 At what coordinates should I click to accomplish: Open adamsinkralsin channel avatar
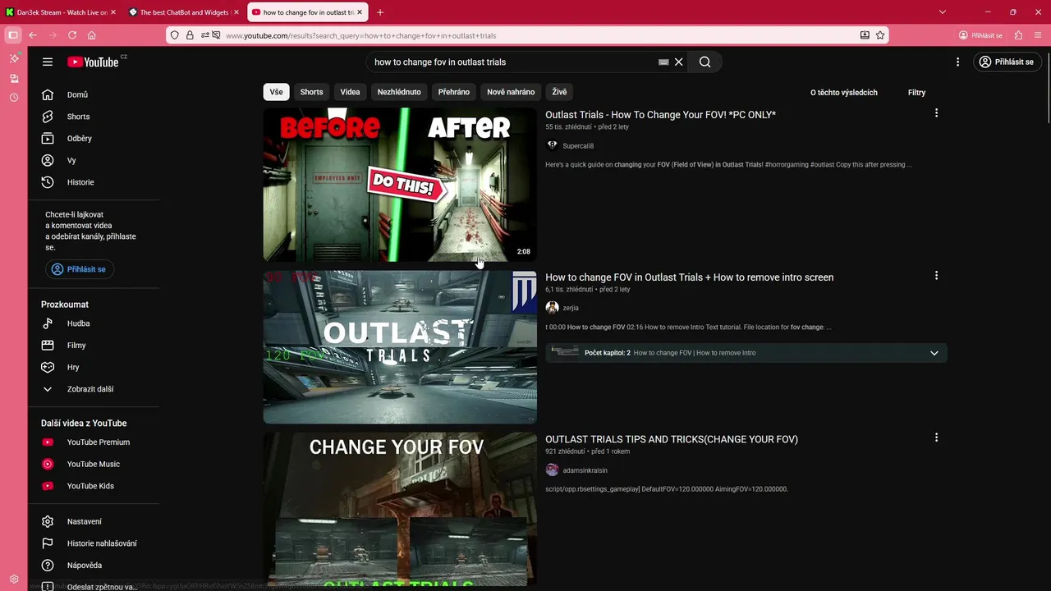(x=552, y=470)
